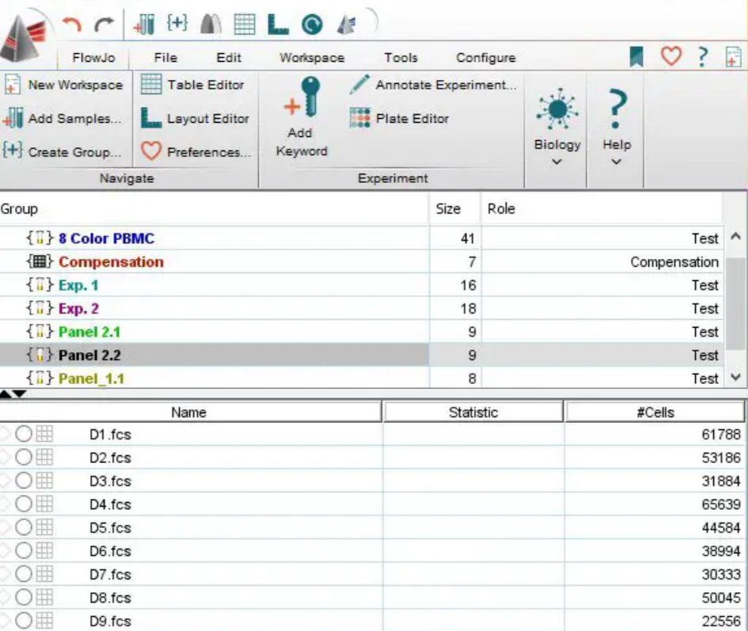Click the pane collapse triangles above Name
Screen dimensions: 748x631
tap(13, 393)
